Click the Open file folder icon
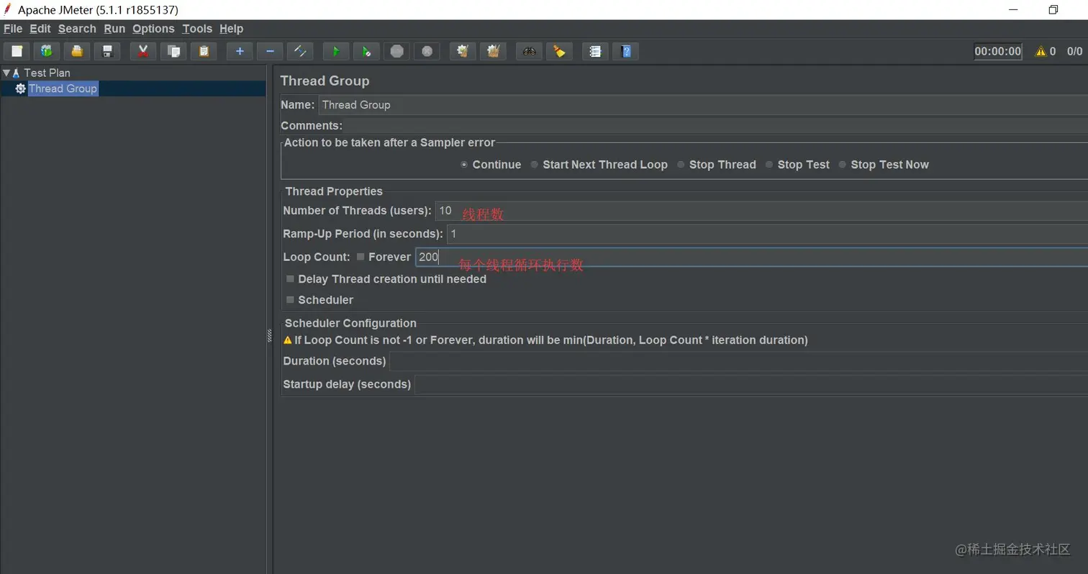Screen dimensions: 1088x574 (x=77, y=51)
